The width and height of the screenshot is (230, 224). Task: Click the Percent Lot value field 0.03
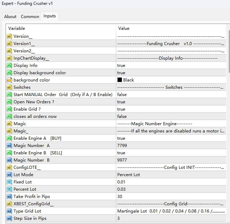[121, 189]
